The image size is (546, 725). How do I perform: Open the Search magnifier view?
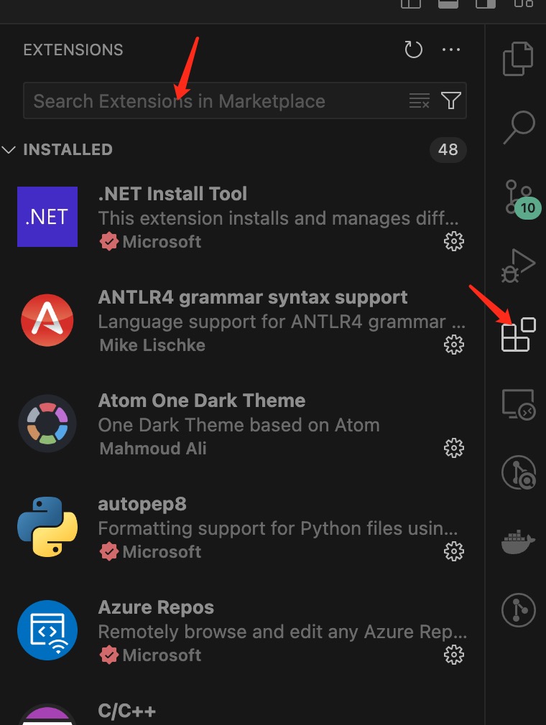tap(518, 128)
